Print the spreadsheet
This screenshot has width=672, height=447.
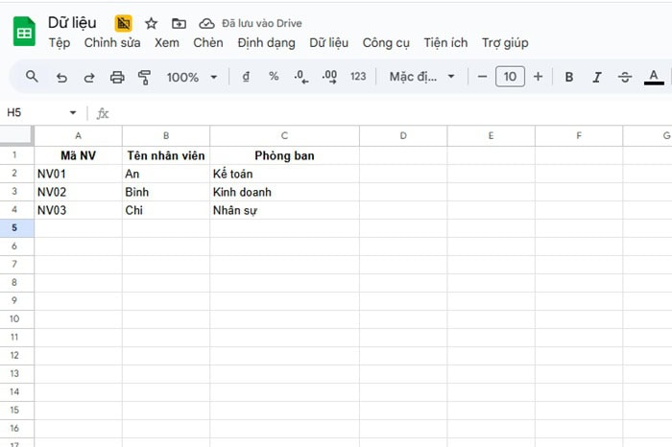tap(117, 77)
